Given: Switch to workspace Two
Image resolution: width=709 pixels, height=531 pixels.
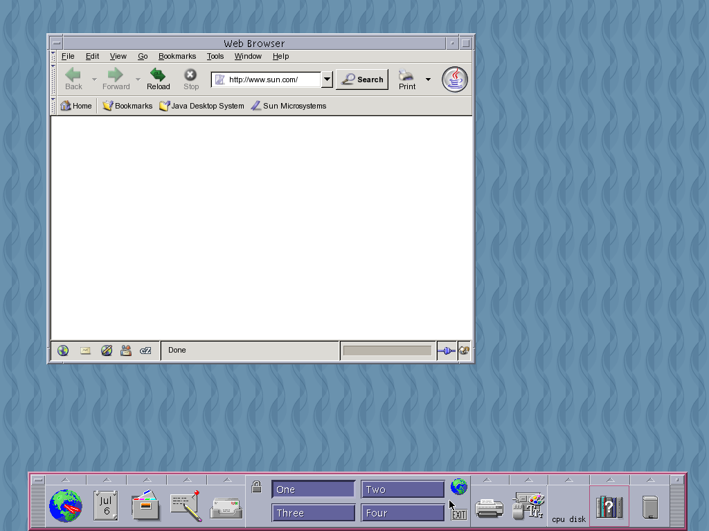Looking at the screenshot, I should tap(402, 490).
